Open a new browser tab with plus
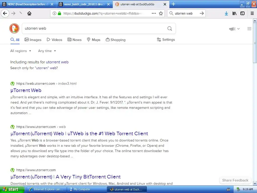The image size is (257, 193). tap(173, 4)
